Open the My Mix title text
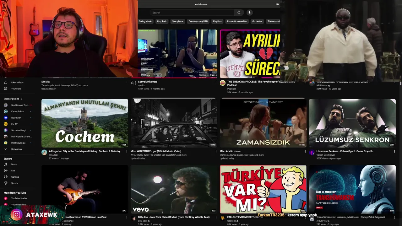Image resolution: width=402 pixels, height=226 pixels. (46, 82)
